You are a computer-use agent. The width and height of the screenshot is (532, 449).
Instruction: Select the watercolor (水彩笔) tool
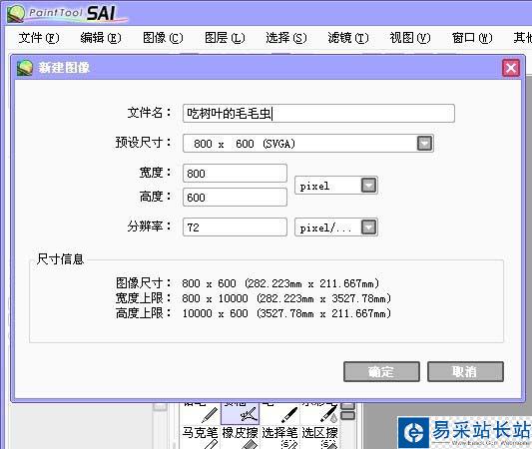click(x=319, y=414)
